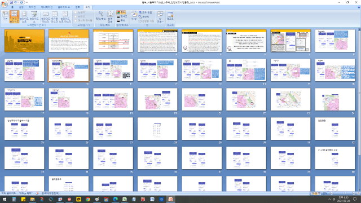Viewport: 361px width, 203px height.
Task: Open Handout Master view
Action: coord(55,16)
